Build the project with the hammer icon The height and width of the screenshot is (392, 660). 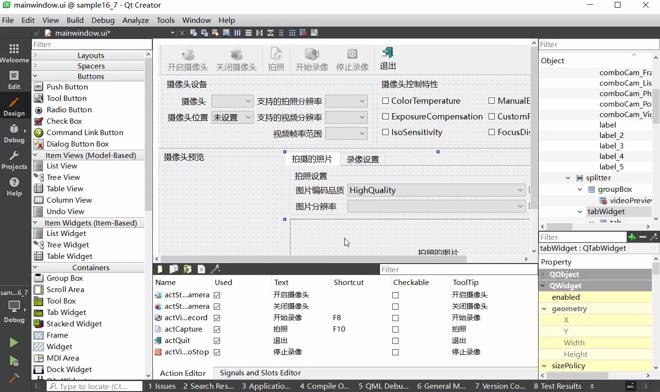(x=14, y=379)
